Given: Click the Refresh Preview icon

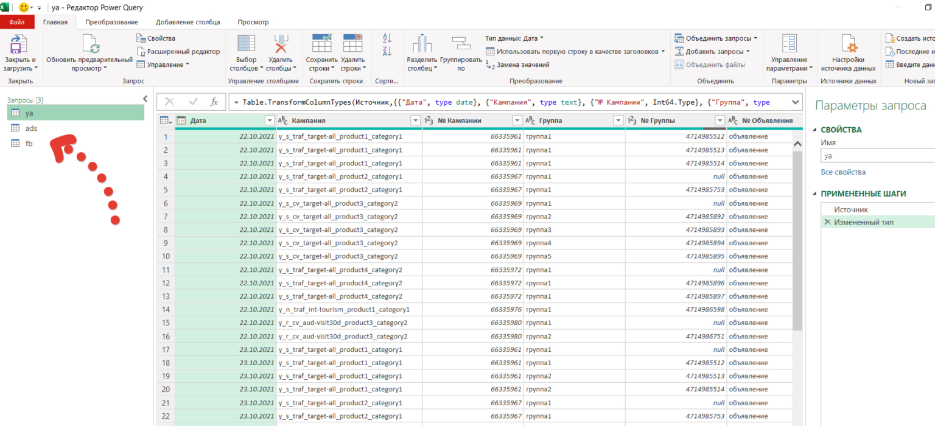Looking at the screenshot, I should 90,44.
